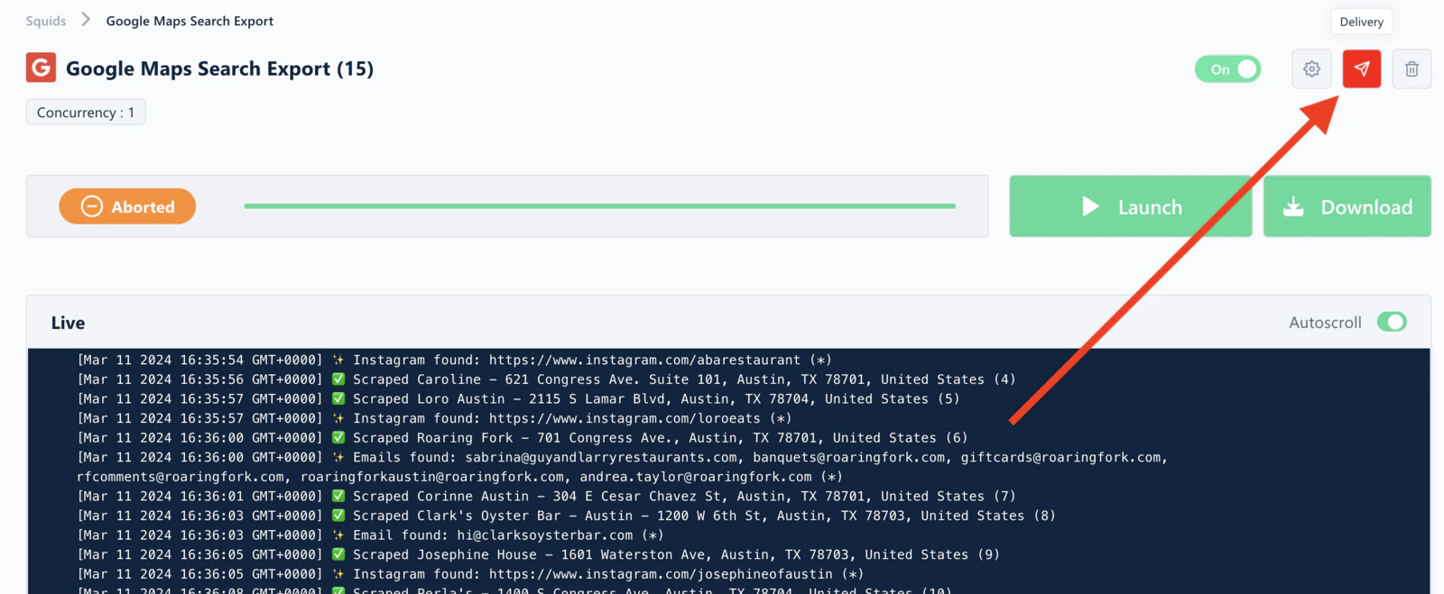The height and width of the screenshot is (594, 1444).
Task: Open the Squids breadcrumb link
Action: (46, 21)
